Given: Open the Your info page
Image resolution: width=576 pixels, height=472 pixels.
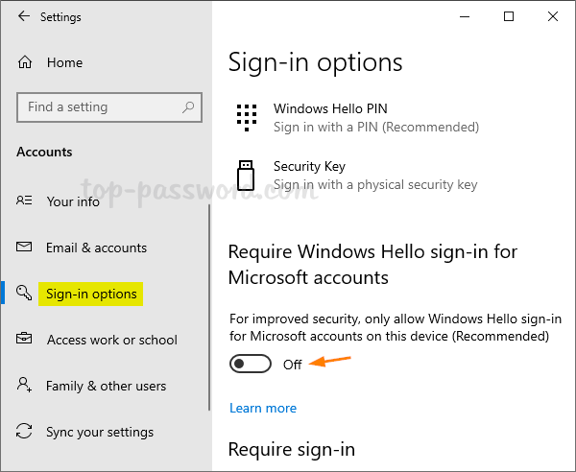Looking at the screenshot, I should [73, 201].
